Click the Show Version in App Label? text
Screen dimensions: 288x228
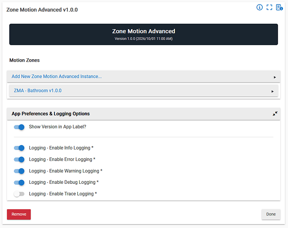tap(58, 127)
